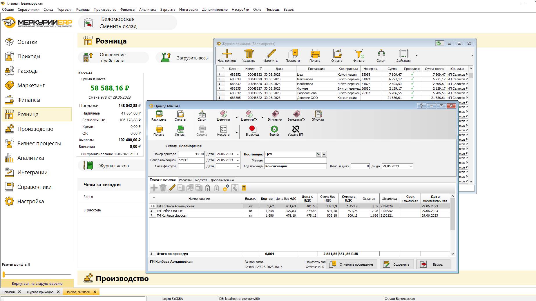Toggle Проведено checkmark for row 683532
The image size is (536, 301).
pos(412,93)
